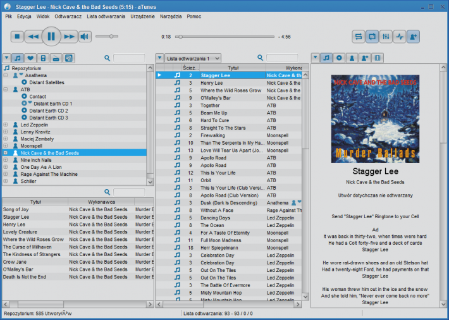Viewport: 449px width, 320px height.
Task: Click the Send Ringtone to your Cell link
Action: pyautogui.click(x=375, y=216)
